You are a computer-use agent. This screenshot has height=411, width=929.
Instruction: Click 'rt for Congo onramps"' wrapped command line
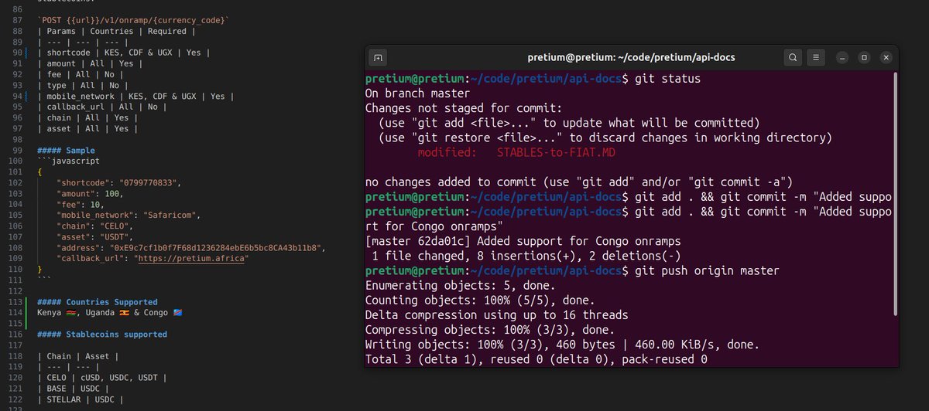coord(435,226)
